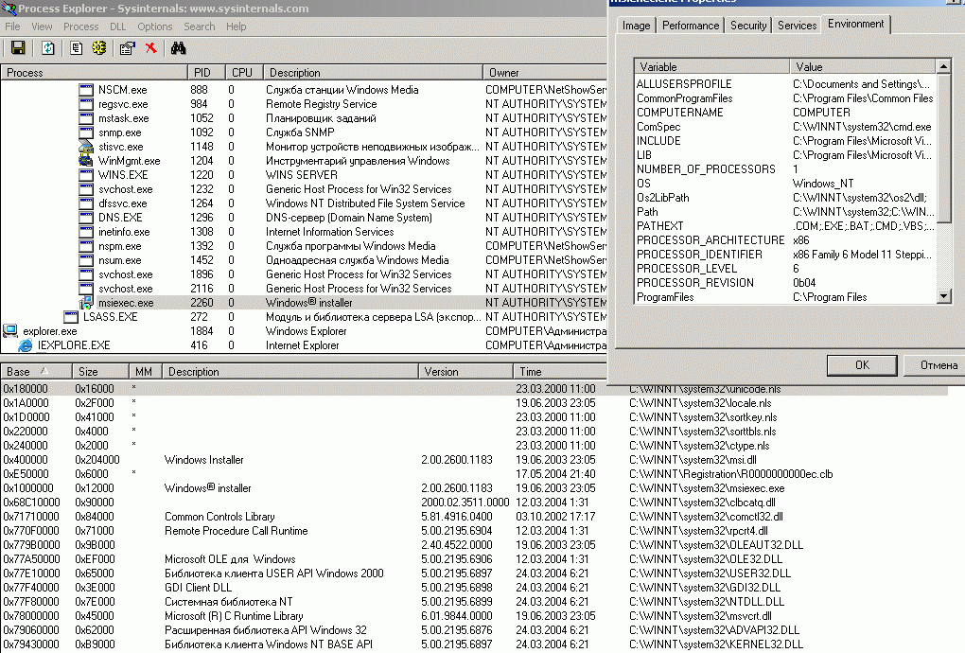Open the File menu
Viewport: 965px width, 653px height.
click(12, 26)
